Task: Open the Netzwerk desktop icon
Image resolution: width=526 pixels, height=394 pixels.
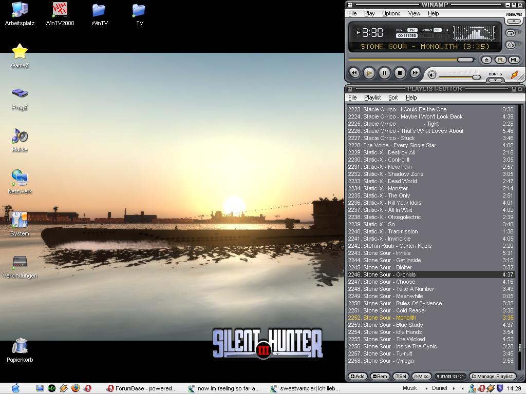Action: click(20, 182)
